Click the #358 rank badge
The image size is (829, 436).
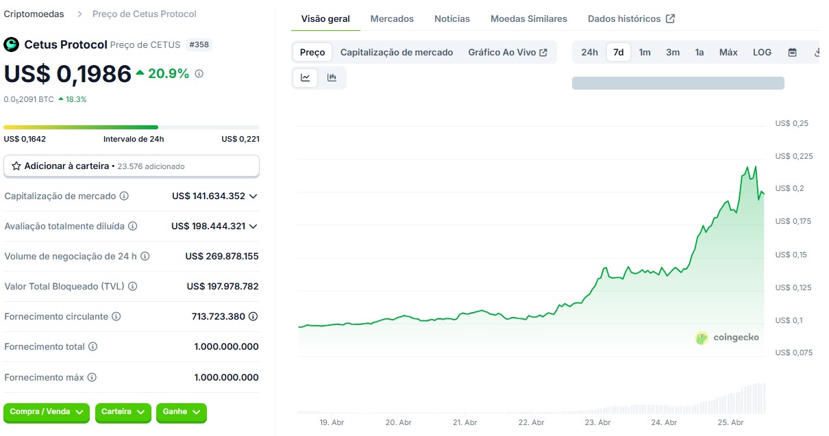pos(199,44)
